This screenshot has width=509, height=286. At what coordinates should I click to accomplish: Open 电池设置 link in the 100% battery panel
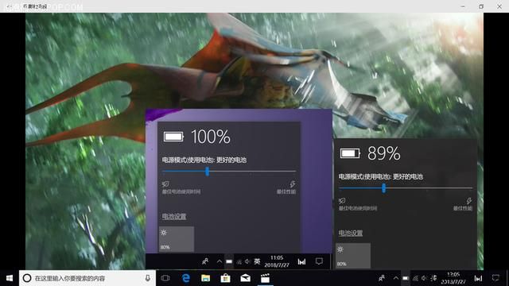pos(174,216)
